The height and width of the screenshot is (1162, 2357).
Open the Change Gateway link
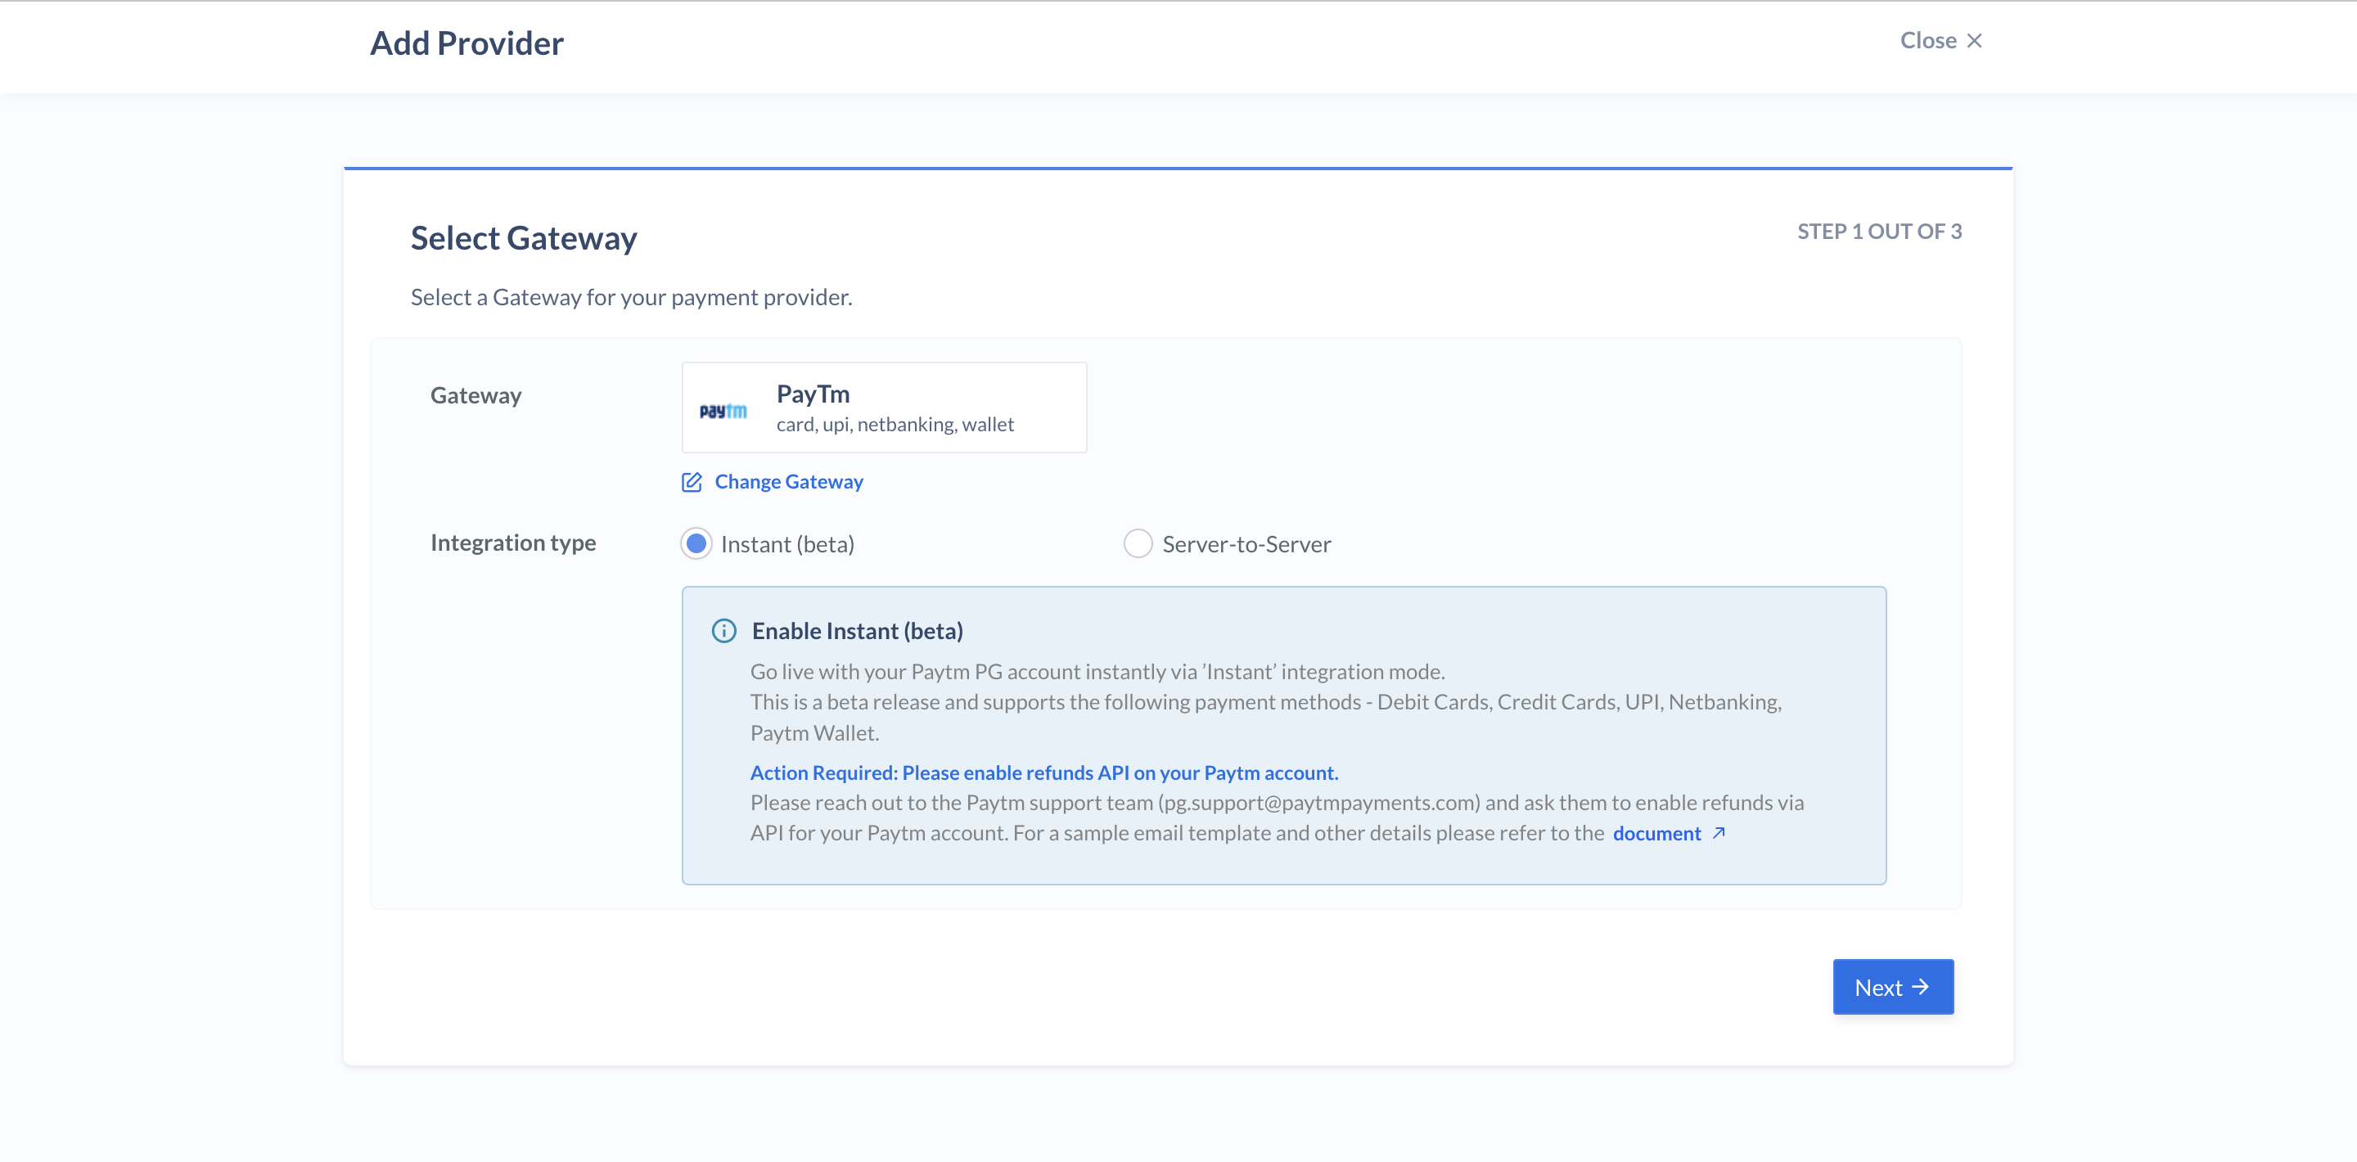click(789, 482)
